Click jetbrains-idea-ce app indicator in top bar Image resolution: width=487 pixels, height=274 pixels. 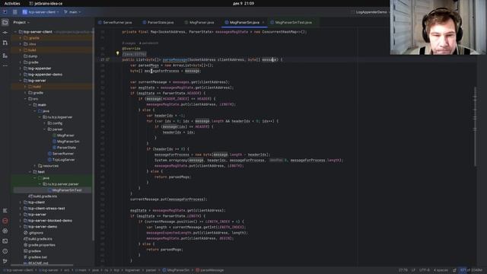[x=46, y=3]
